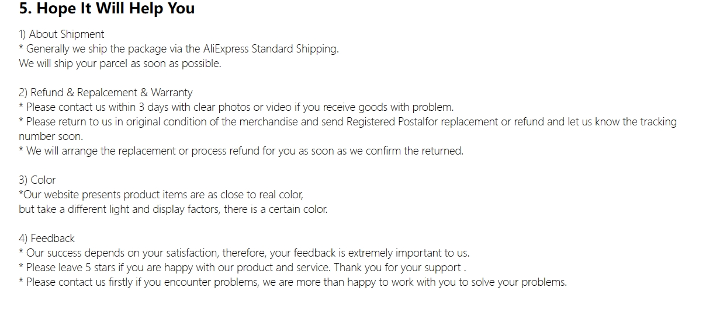Click the word 'AliExpress' in shipping text
The height and width of the screenshot is (312, 713).
pos(226,49)
